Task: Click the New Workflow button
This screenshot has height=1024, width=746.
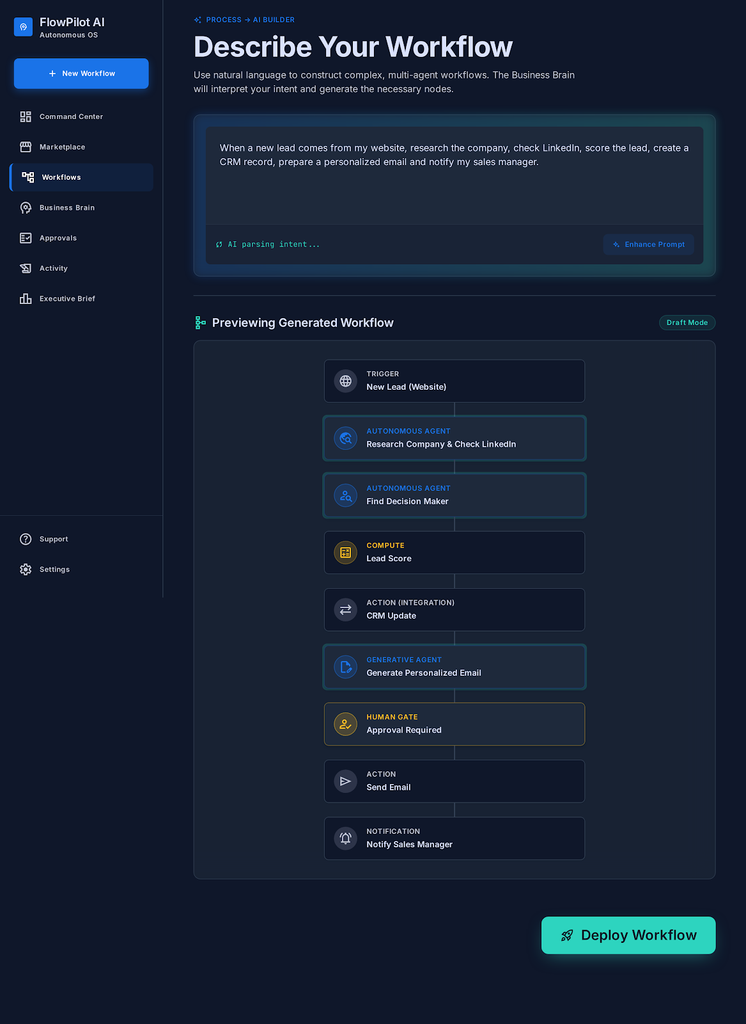Action: click(x=81, y=74)
